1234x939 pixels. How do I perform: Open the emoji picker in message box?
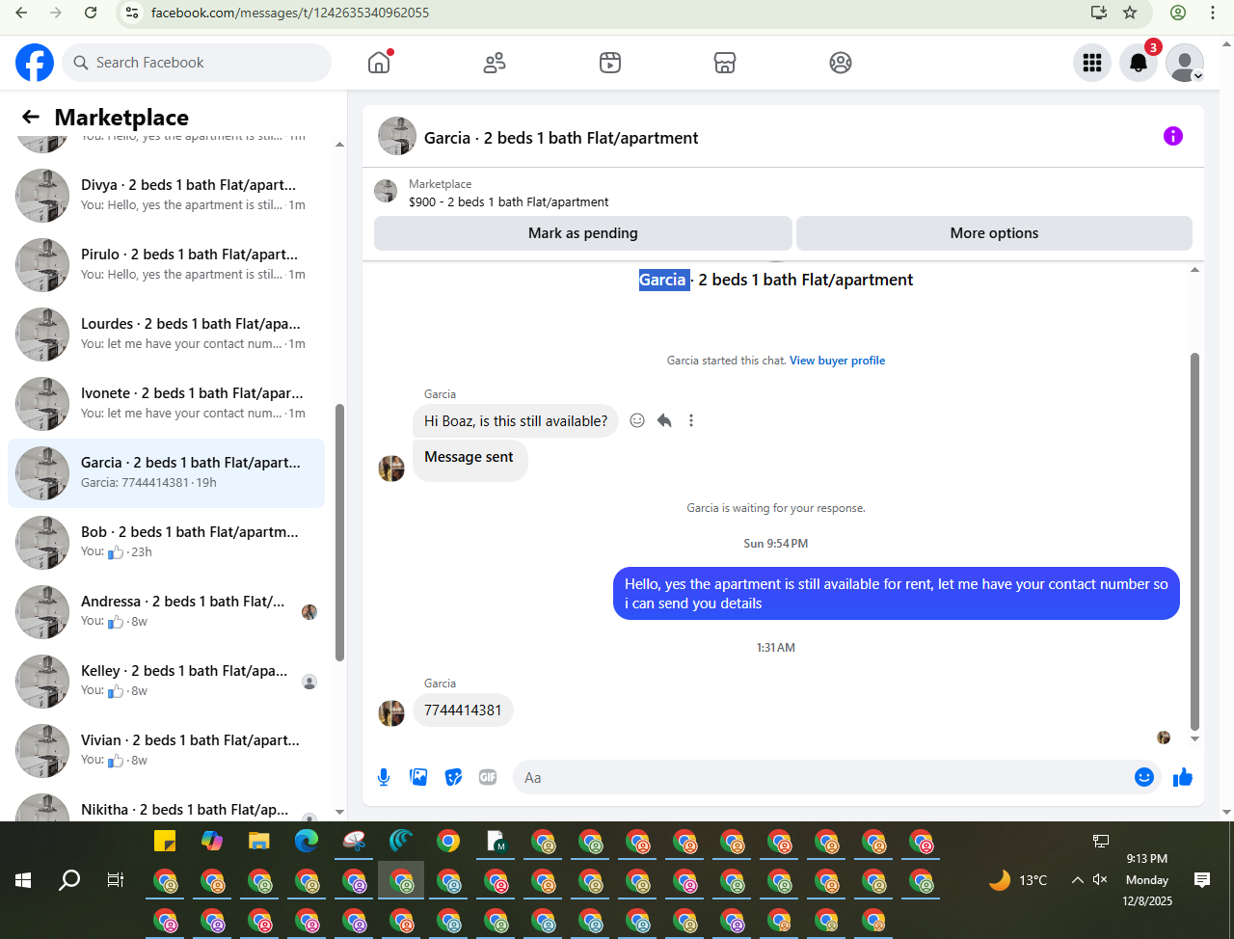point(1144,777)
